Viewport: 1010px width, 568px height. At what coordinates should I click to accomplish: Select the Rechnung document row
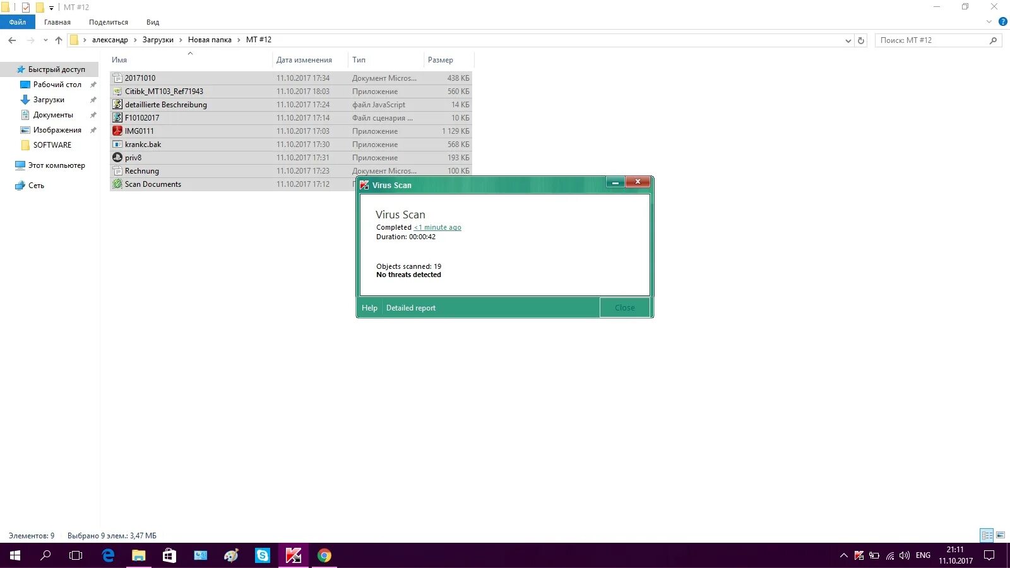click(x=290, y=171)
